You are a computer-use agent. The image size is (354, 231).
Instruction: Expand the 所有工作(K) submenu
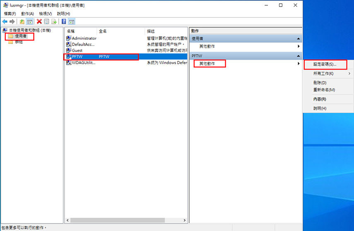(x=323, y=73)
